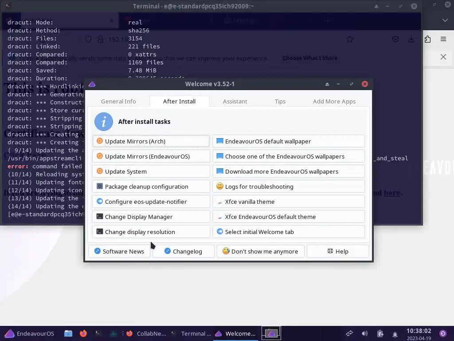Image resolution: width=454 pixels, height=341 pixels.
Task: Select the After Install tab
Action: [x=179, y=102]
